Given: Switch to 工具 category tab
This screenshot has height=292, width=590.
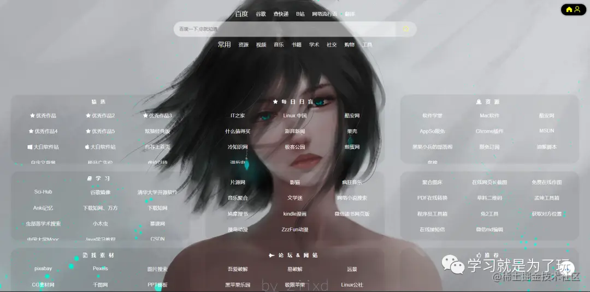Looking at the screenshot, I should [367, 45].
